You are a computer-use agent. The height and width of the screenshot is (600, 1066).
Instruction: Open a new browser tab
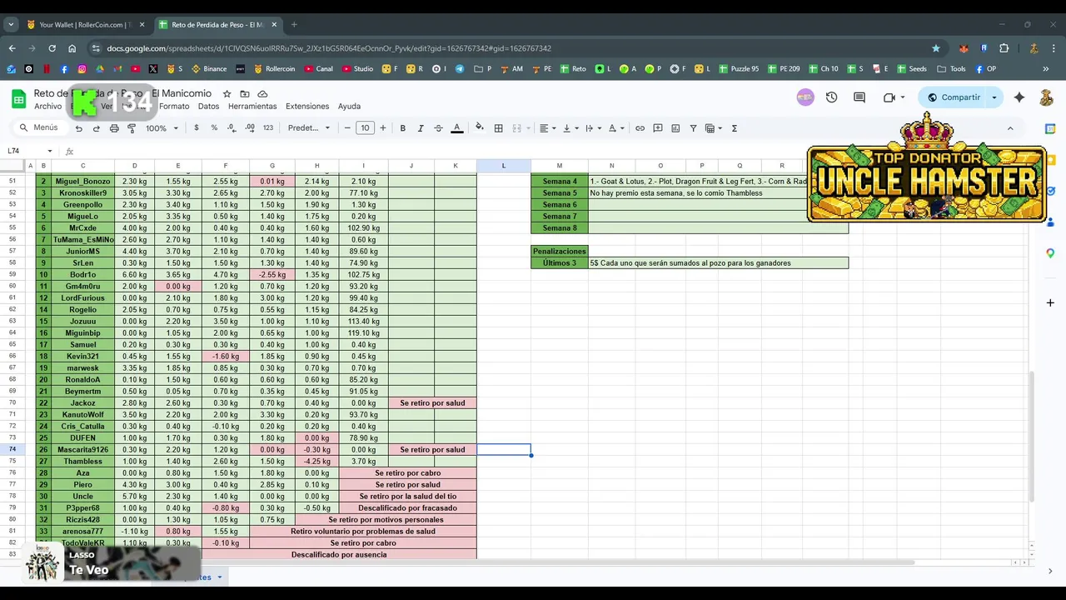point(294,24)
